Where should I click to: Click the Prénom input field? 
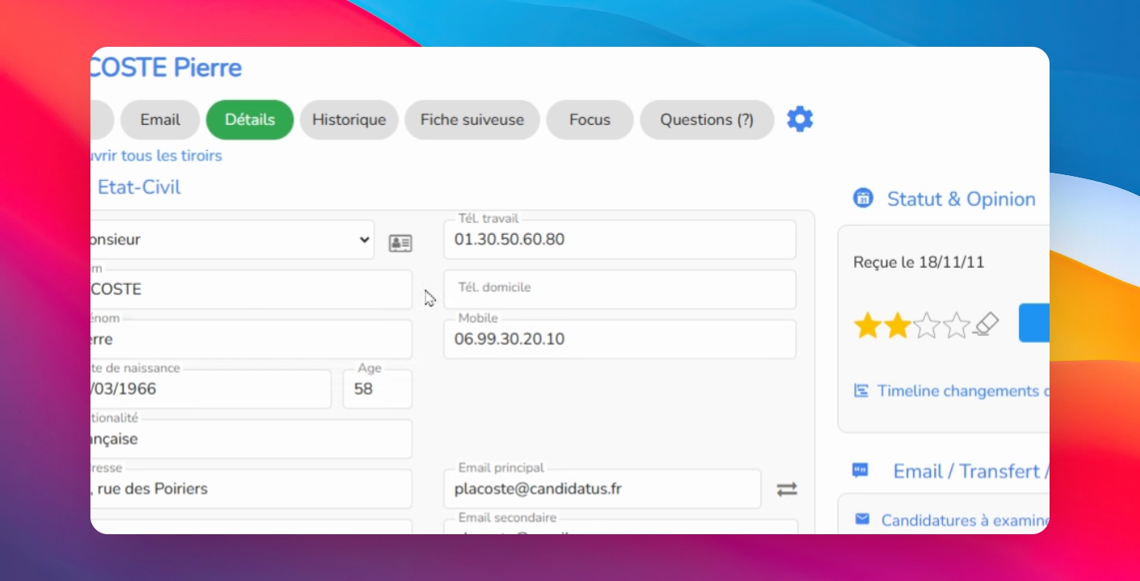(251, 339)
